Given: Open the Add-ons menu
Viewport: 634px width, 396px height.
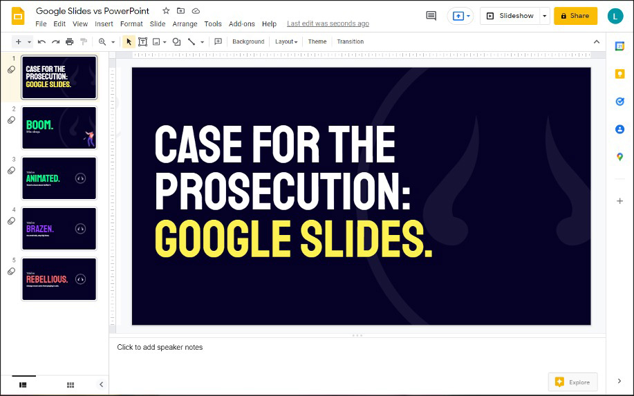Looking at the screenshot, I should tap(242, 23).
